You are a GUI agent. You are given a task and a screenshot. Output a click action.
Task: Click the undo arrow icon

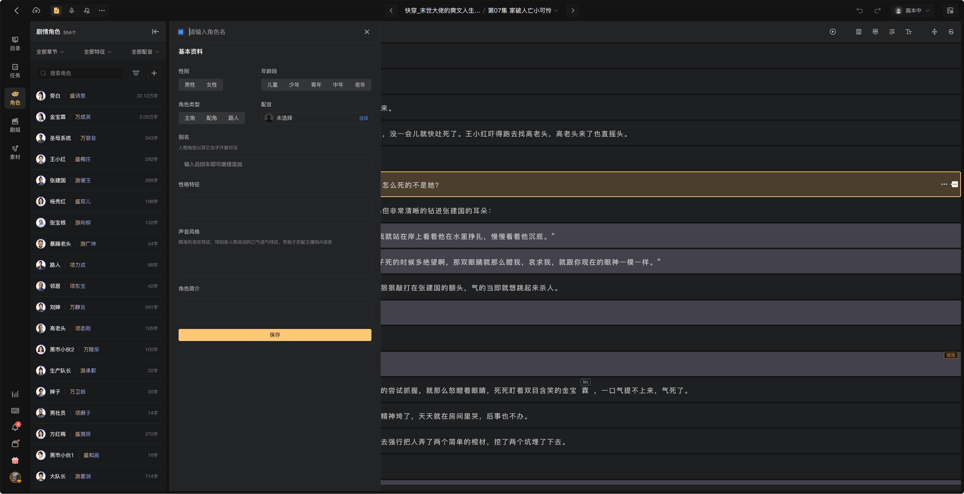point(860,11)
